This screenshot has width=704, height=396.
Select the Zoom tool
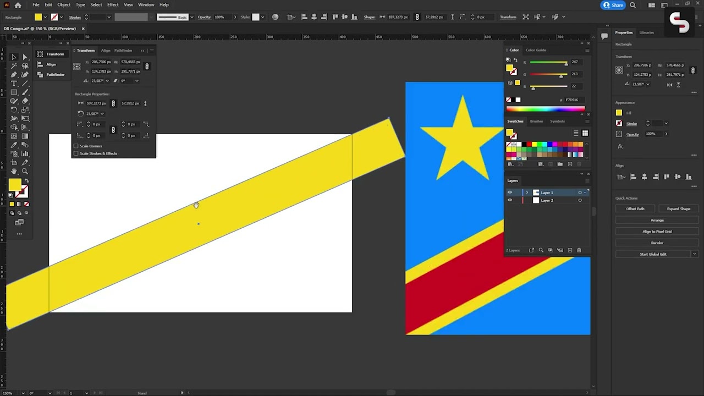[25, 171]
